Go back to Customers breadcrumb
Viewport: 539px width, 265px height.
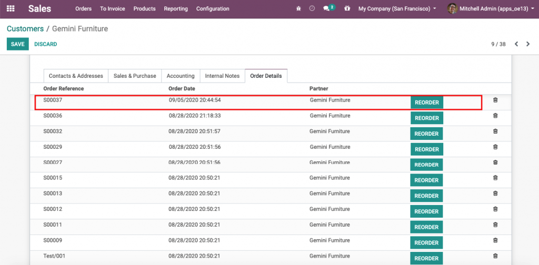point(25,29)
